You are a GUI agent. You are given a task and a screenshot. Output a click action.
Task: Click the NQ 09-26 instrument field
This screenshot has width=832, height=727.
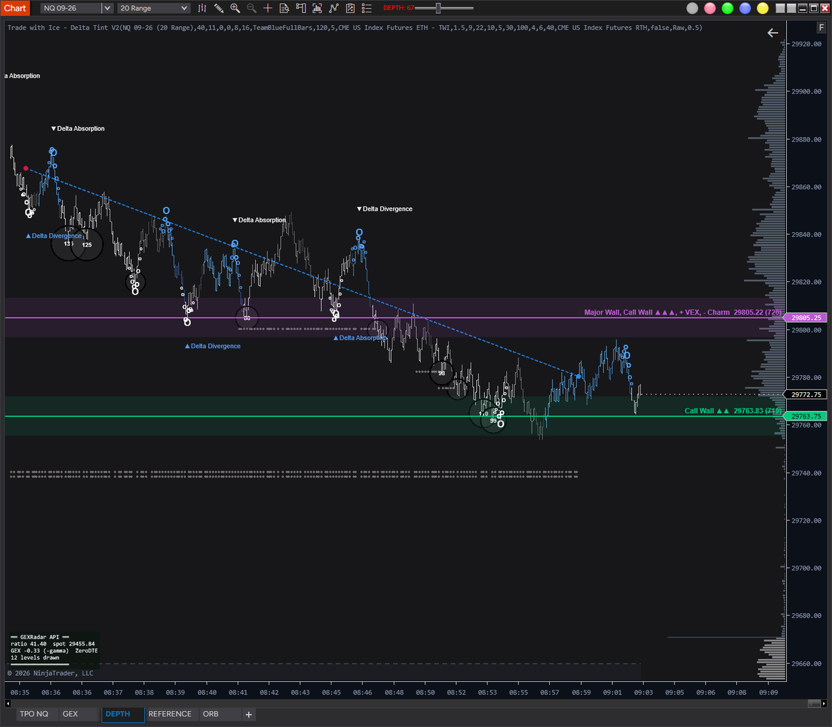coord(71,8)
